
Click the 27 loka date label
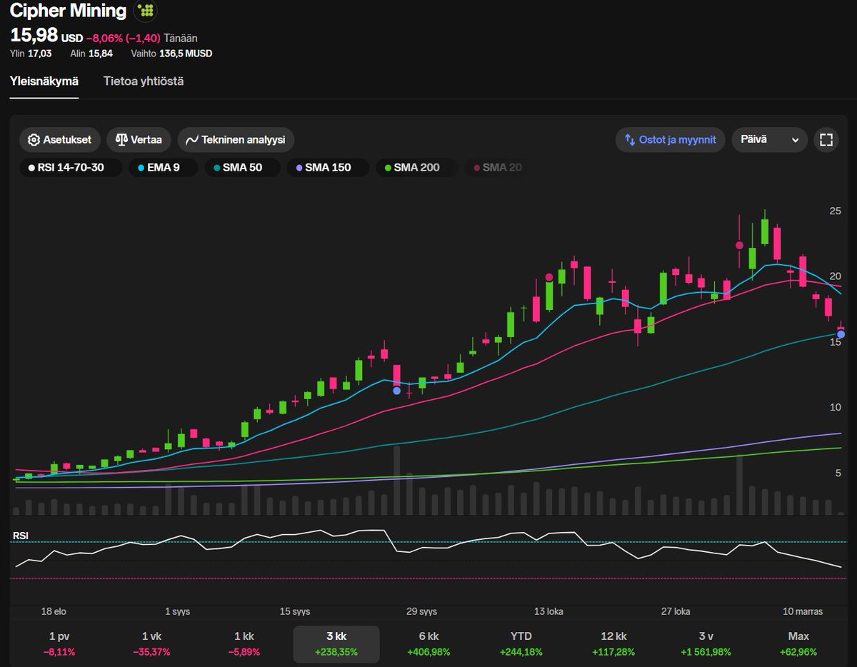pyautogui.click(x=676, y=611)
